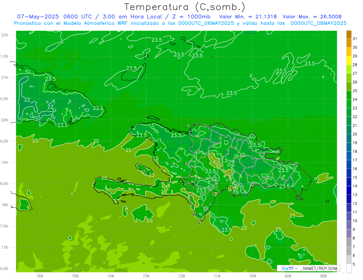
Task: Click the legend scale label 31
Action: (x=355, y=39)
